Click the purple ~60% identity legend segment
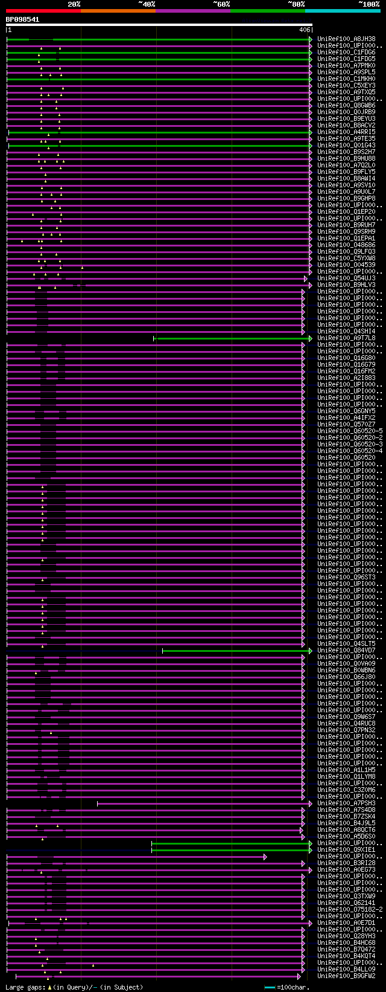 point(193,11)
